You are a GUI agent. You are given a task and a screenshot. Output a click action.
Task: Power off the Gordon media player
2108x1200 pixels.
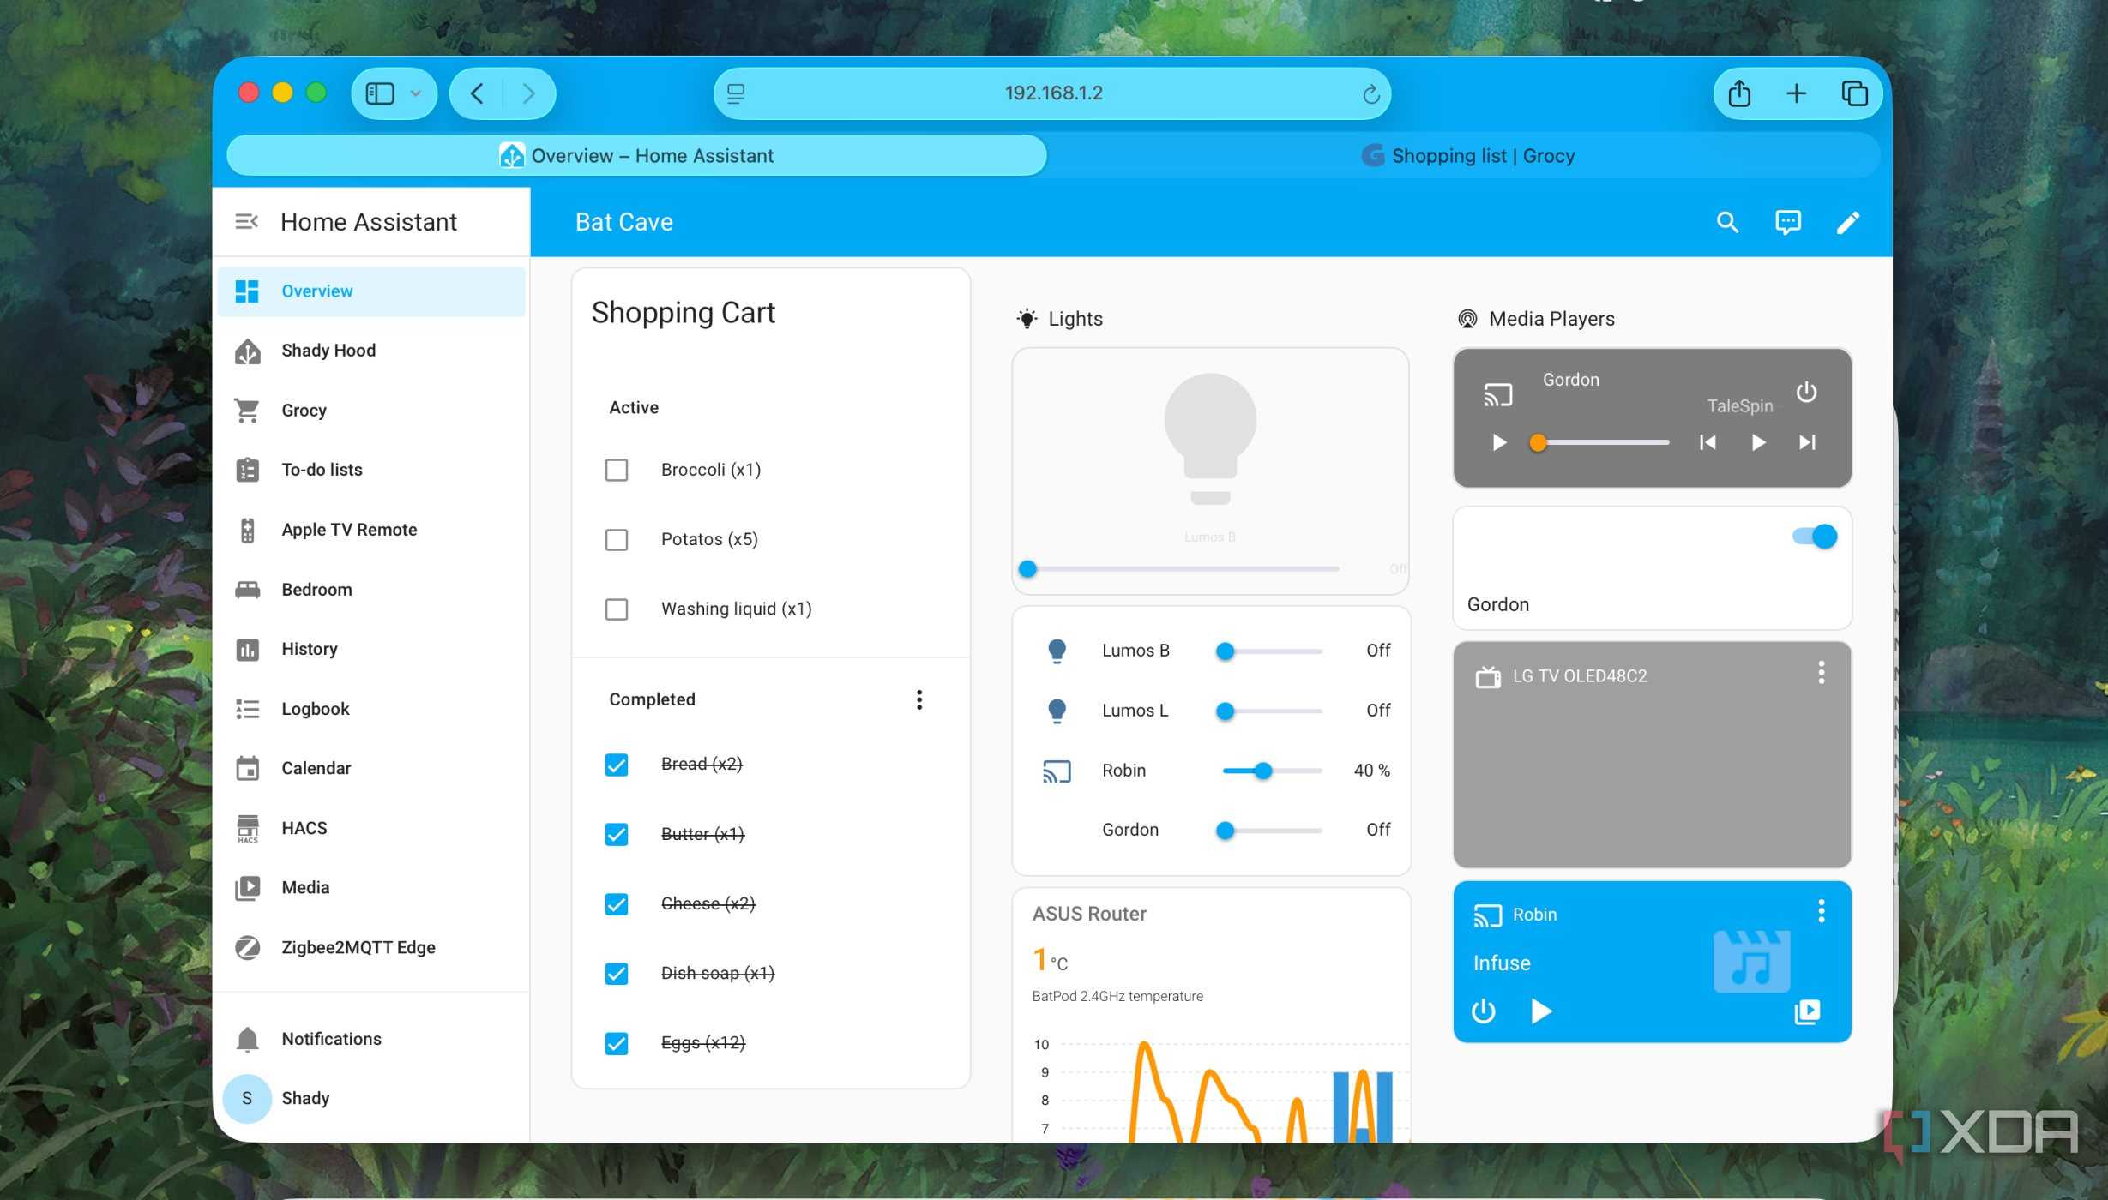[1806, 392]
